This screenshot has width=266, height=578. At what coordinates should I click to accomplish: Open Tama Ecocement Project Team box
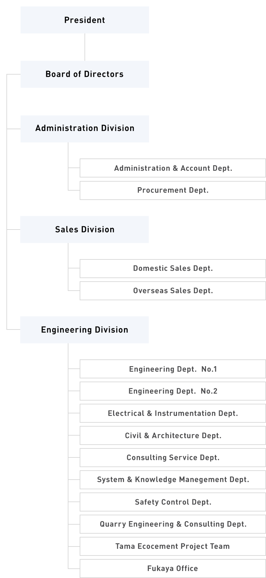point(173,546)
